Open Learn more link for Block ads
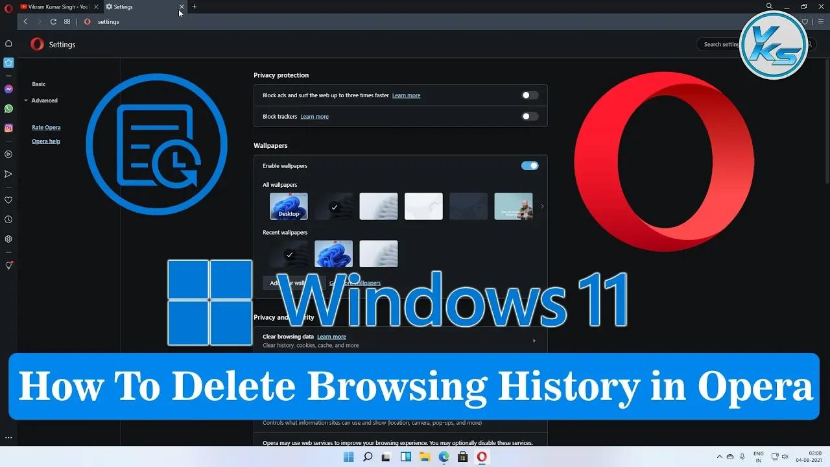Screen dimensions: 830x467 pyautogui.click(x=406, y=95)
